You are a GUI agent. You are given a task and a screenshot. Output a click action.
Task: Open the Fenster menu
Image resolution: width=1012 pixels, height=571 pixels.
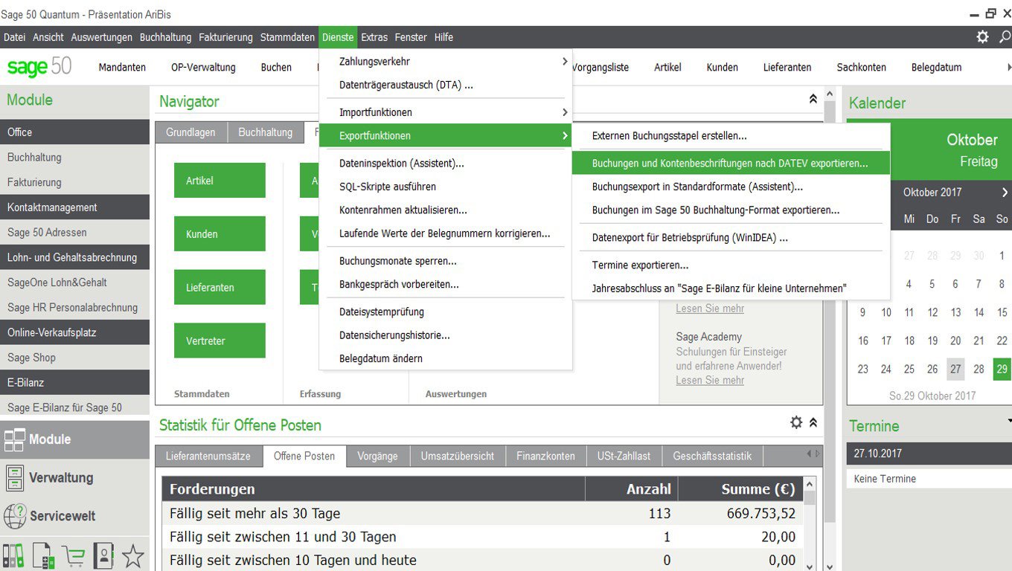tap(411, 37)
